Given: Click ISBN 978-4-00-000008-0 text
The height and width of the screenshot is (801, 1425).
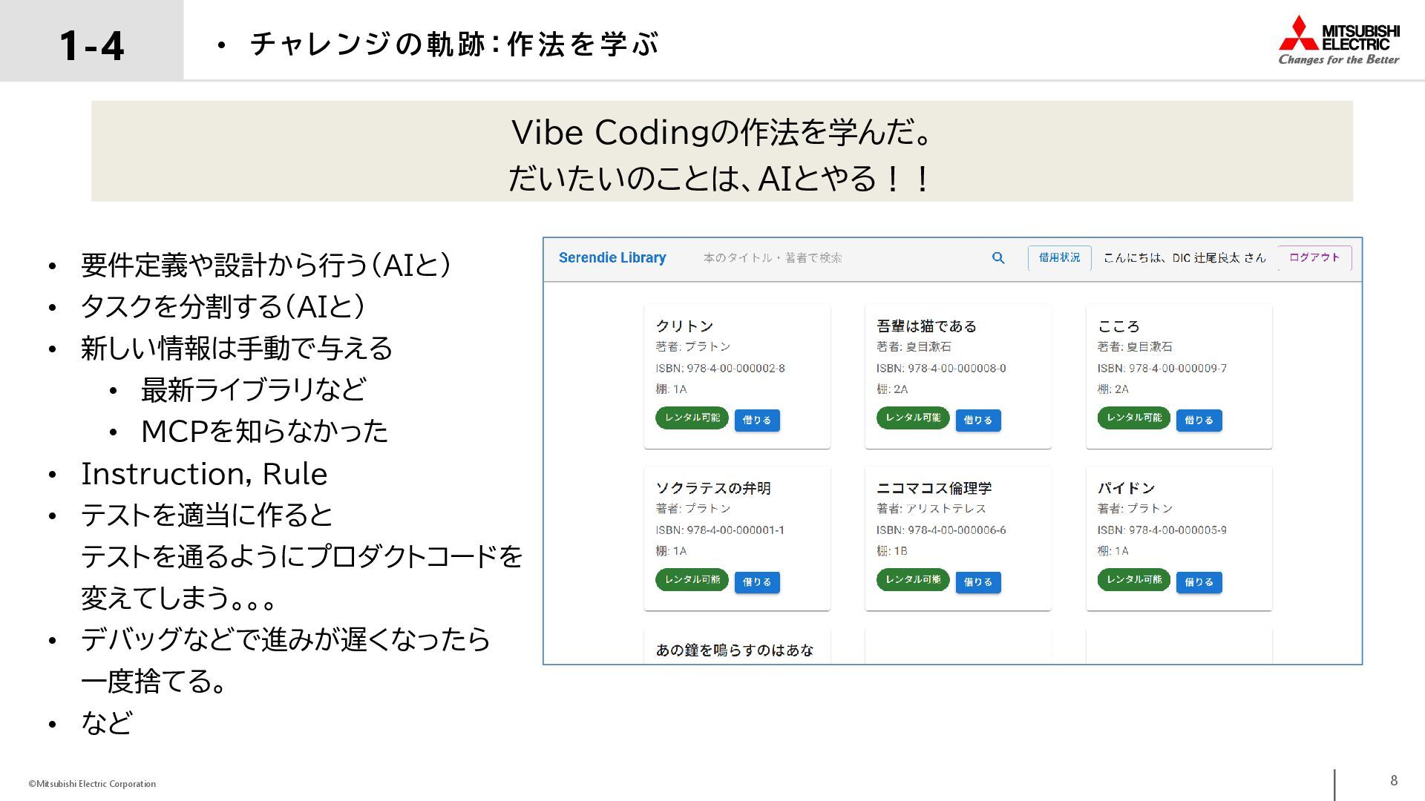Looking at the screenshot, I should coord(941,368).
